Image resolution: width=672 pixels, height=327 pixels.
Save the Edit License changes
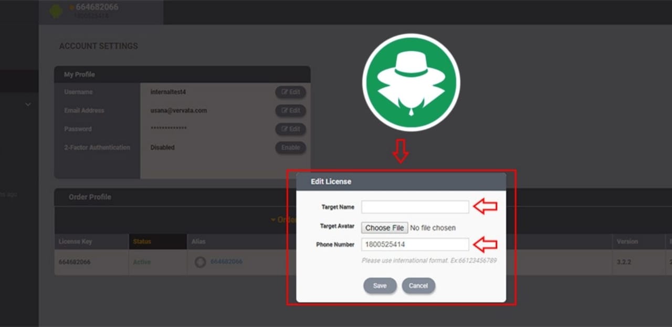[x=380, y=286]
